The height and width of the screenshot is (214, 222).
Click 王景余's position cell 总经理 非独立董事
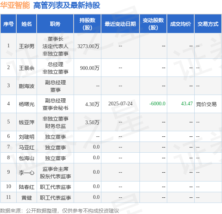pyautogui.click(x=55, y=68)
